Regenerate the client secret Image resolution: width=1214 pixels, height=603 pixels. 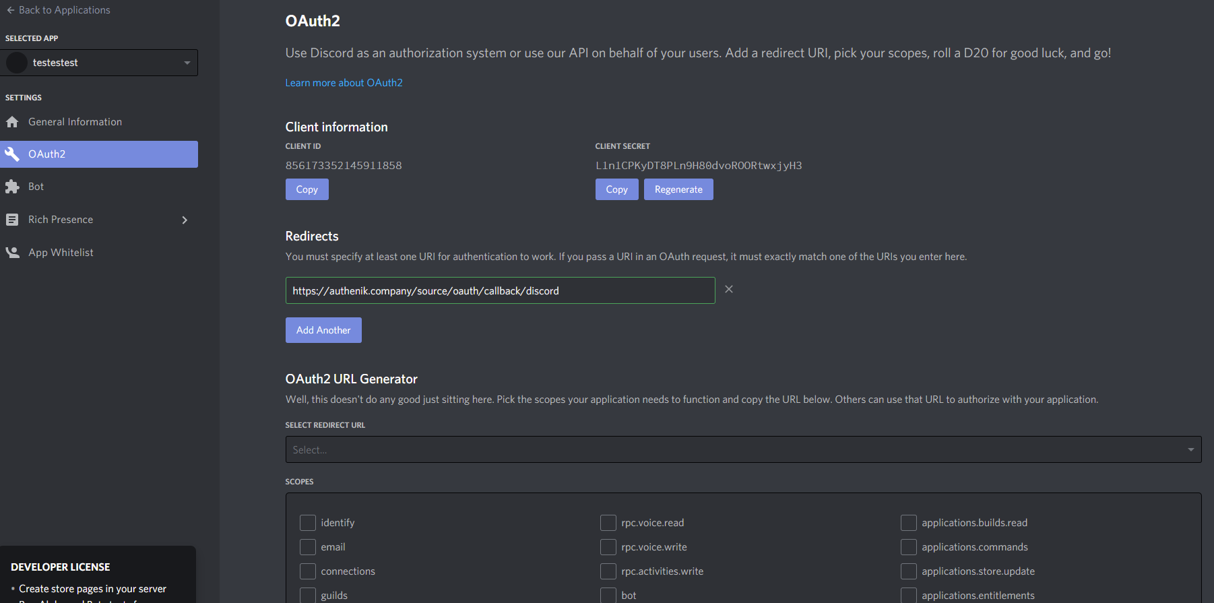pyautogui.click(x=678, y=189)
